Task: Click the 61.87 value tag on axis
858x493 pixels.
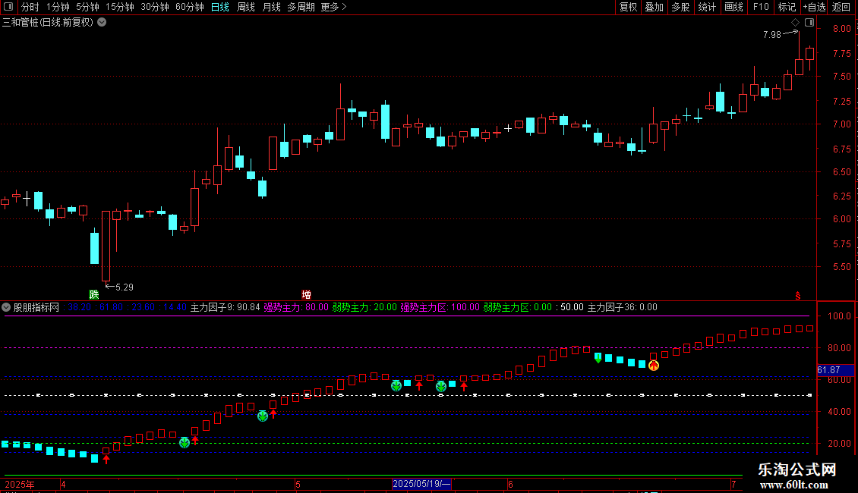Action: (835, 370)
